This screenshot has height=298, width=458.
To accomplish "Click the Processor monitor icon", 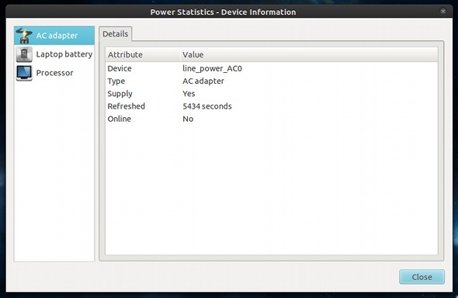I will point(24,73).
